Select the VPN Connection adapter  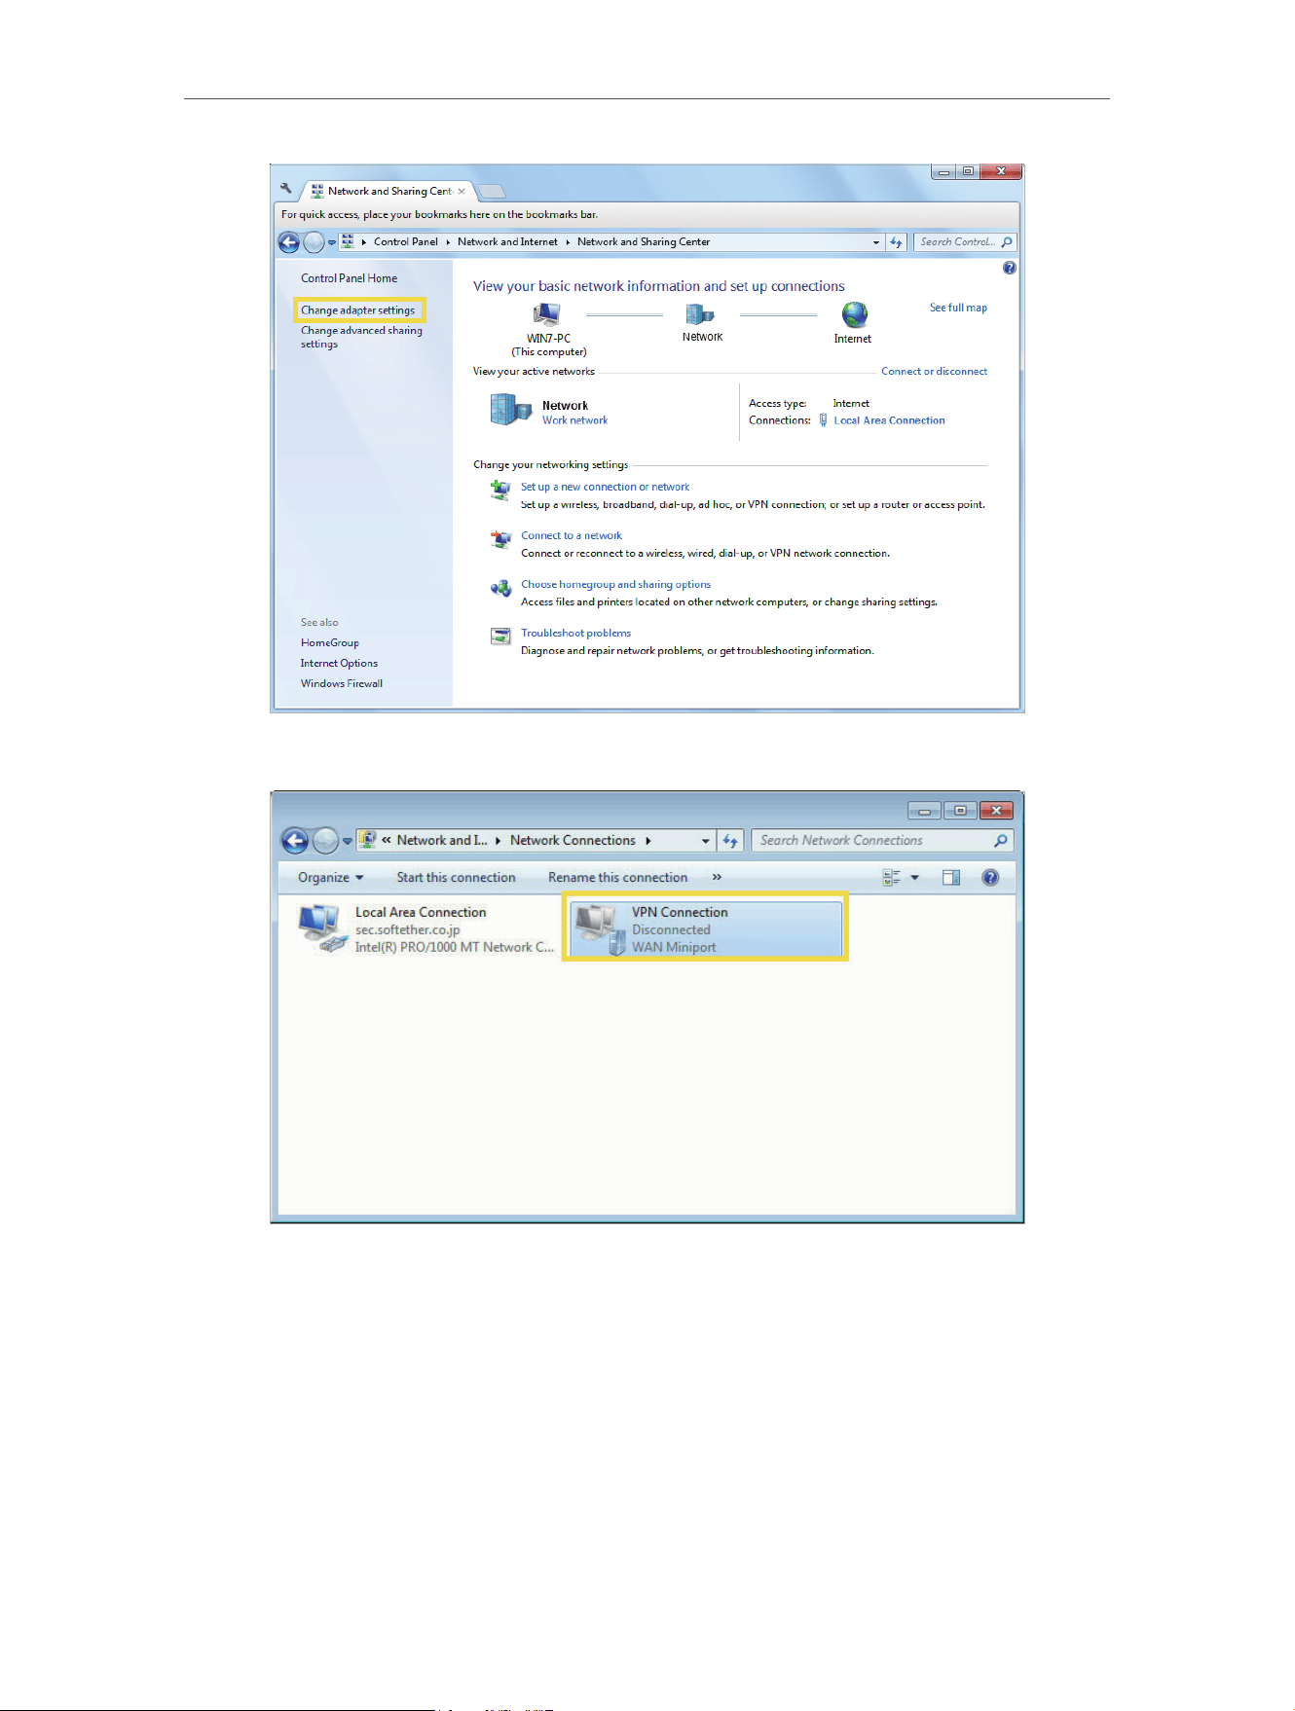click(x=706, y=929)
